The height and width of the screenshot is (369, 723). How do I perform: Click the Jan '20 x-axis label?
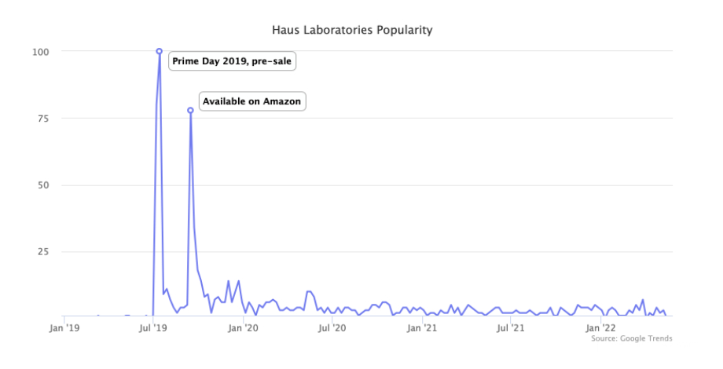click(x=244, y=328)
